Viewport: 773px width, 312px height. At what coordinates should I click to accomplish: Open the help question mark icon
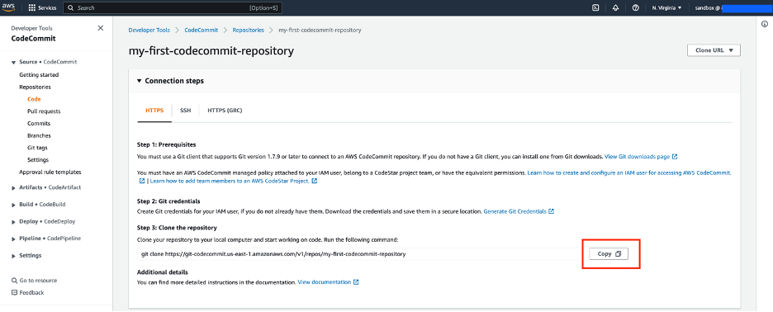coord(635,8)
